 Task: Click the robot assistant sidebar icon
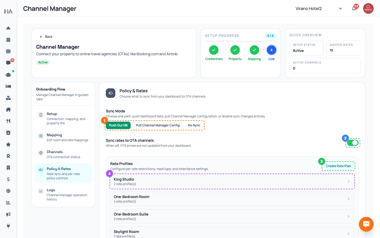pos(8,75)
